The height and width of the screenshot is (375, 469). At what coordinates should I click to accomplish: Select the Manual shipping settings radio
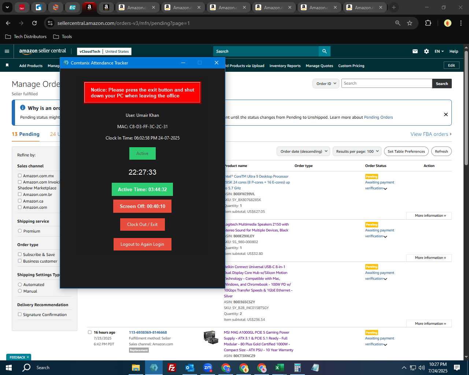(20, 291)
